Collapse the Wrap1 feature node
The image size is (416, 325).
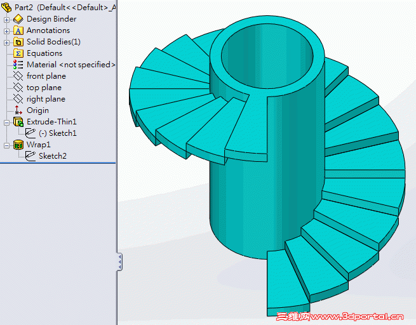point(6,145)
